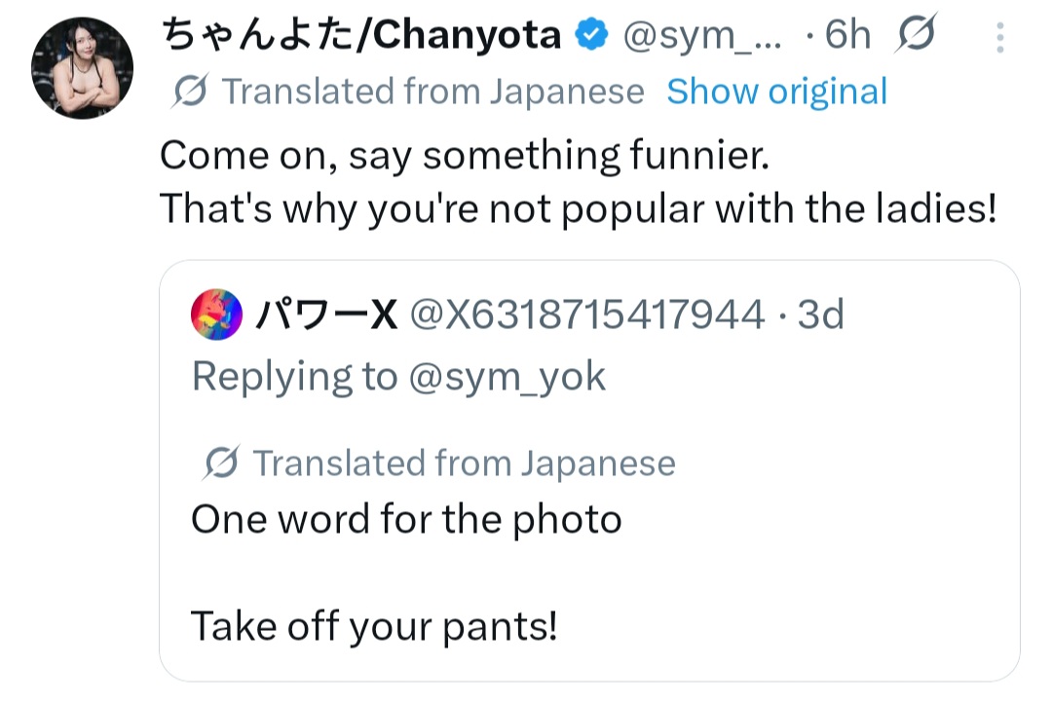Click translation icon before top 'Translated from Japanese'
This screenshot has width=1052, height=703.
pyautogui.click(x=188, y=92)
